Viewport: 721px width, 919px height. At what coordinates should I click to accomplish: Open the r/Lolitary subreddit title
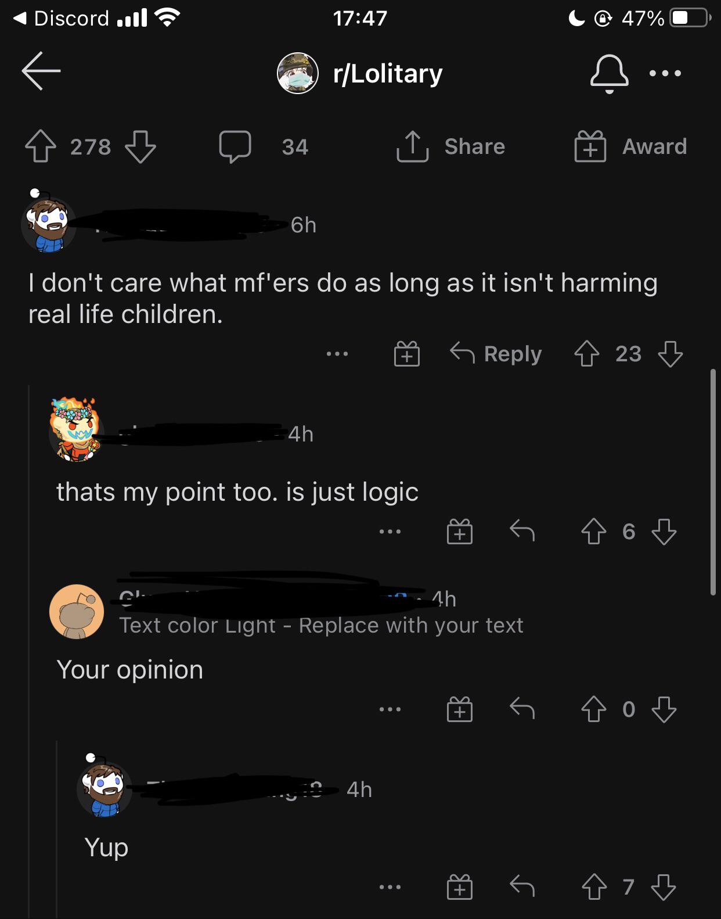coord(387,74)
